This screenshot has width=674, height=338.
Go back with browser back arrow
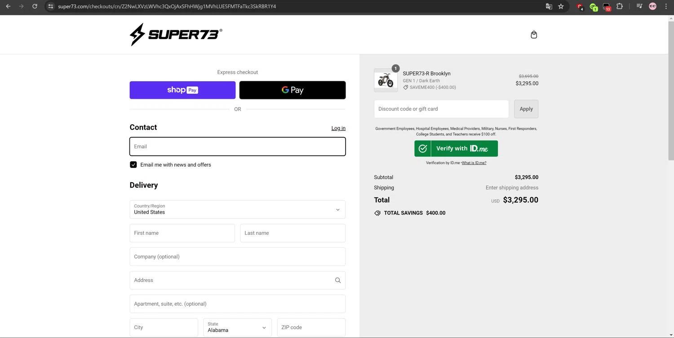(8, 6)
